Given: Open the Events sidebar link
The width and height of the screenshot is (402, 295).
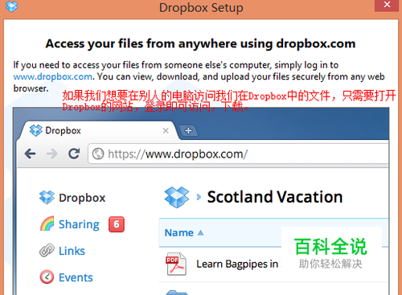Looking at the screenshot, I should pos(76,277).
